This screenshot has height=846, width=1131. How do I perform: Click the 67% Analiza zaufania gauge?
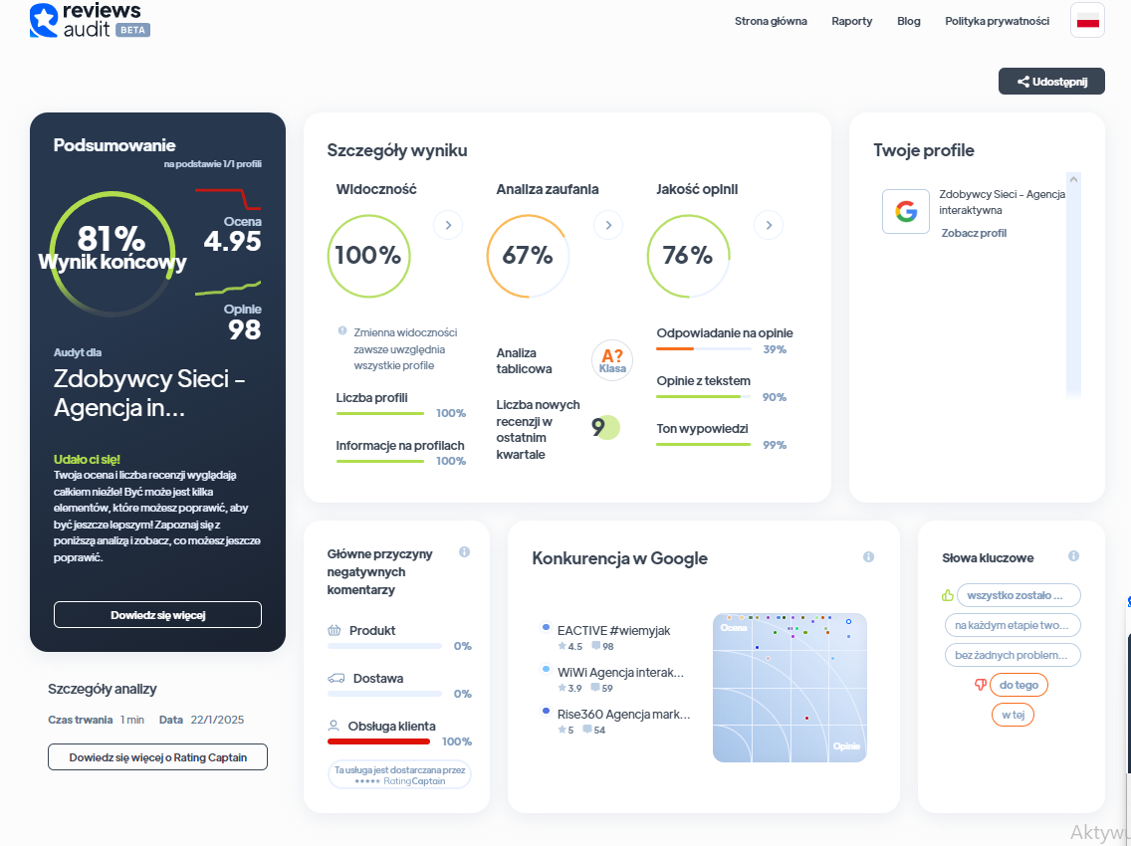pyautogui.click(x=528, y=256)
